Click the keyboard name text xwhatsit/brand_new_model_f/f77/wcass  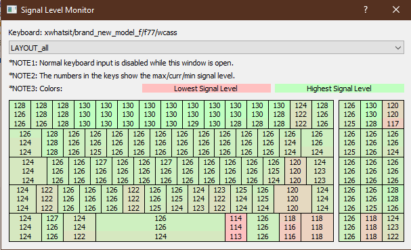click(110, 32)
